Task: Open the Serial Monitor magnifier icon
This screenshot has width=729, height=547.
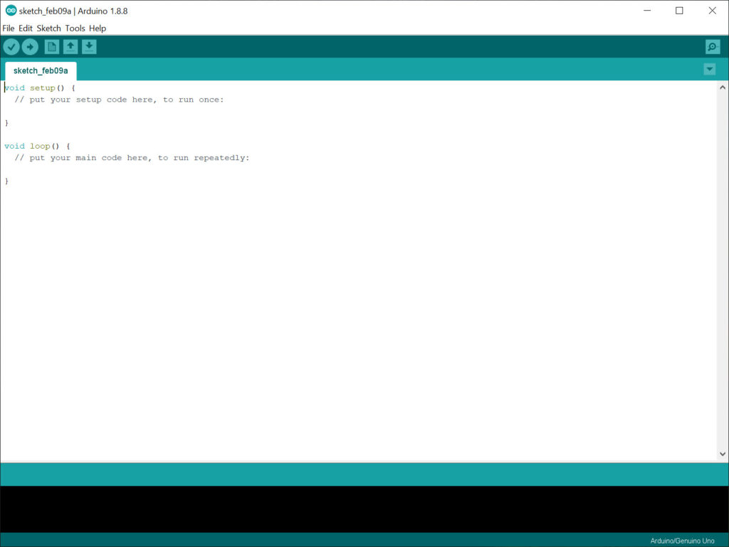Action: click(x=713, y=46)
